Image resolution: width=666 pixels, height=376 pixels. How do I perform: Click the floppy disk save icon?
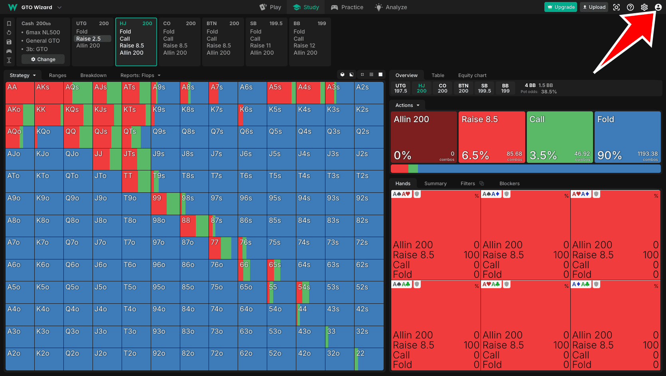click(9, 42)
